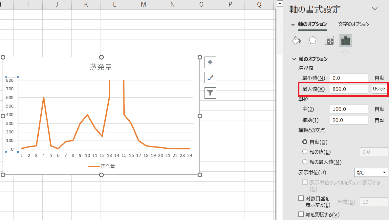Viewport: 389px width, 220px height.
Task: Select the 軸の値(E) radio option
Action: [x=305, y=152]
